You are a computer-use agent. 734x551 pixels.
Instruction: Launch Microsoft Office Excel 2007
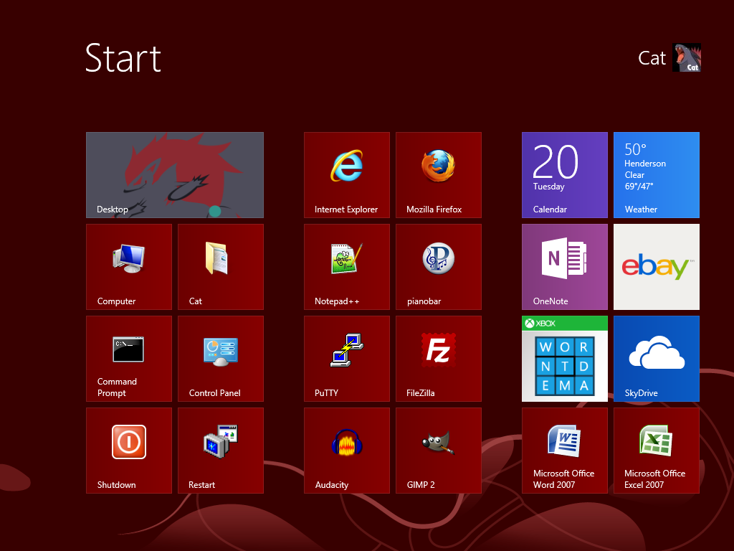656,450
